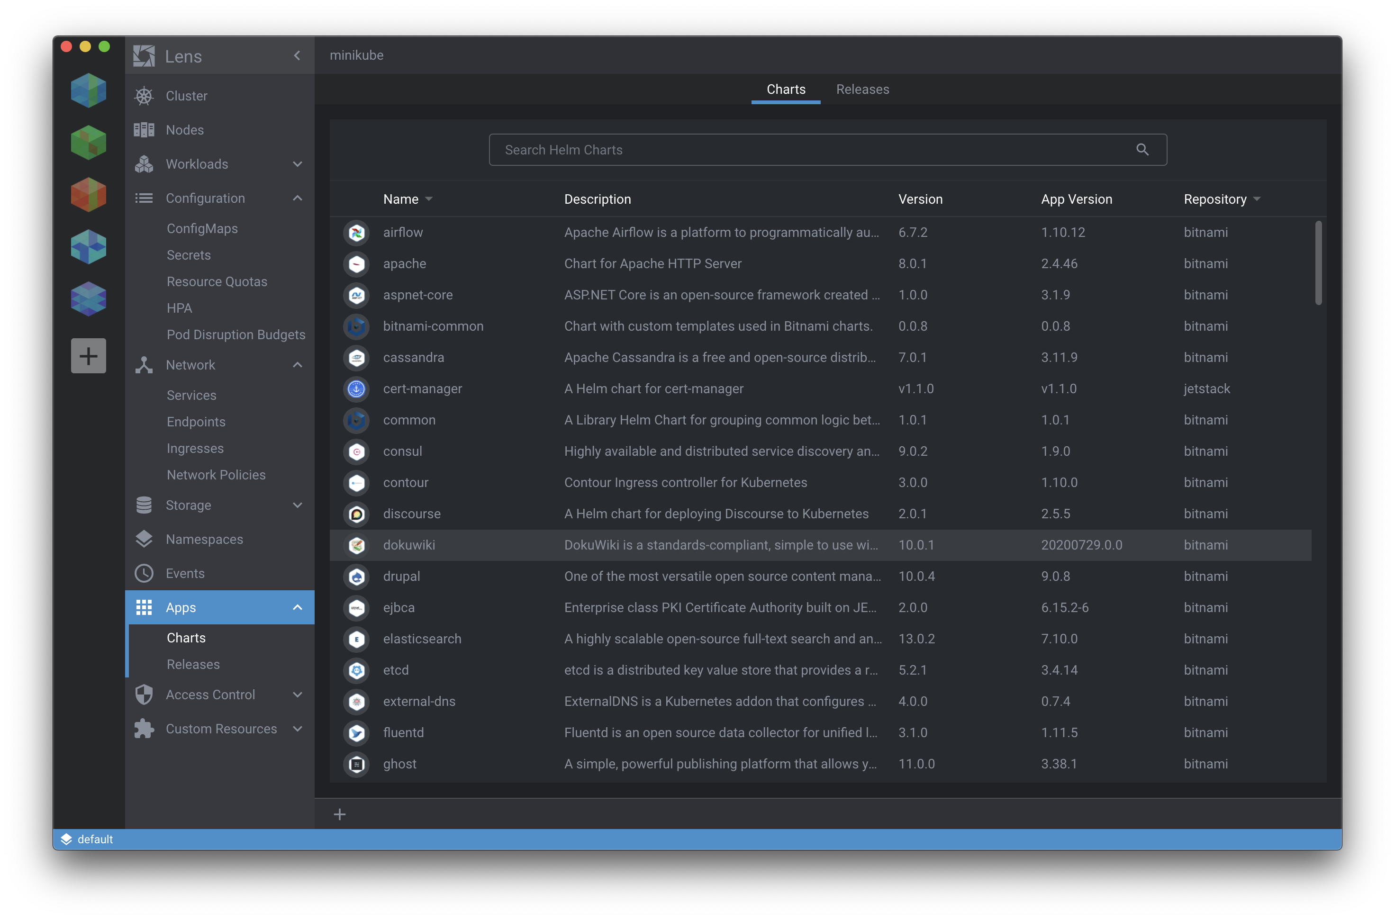Click the Nodes sidebar icon

(x=144, y=130)
